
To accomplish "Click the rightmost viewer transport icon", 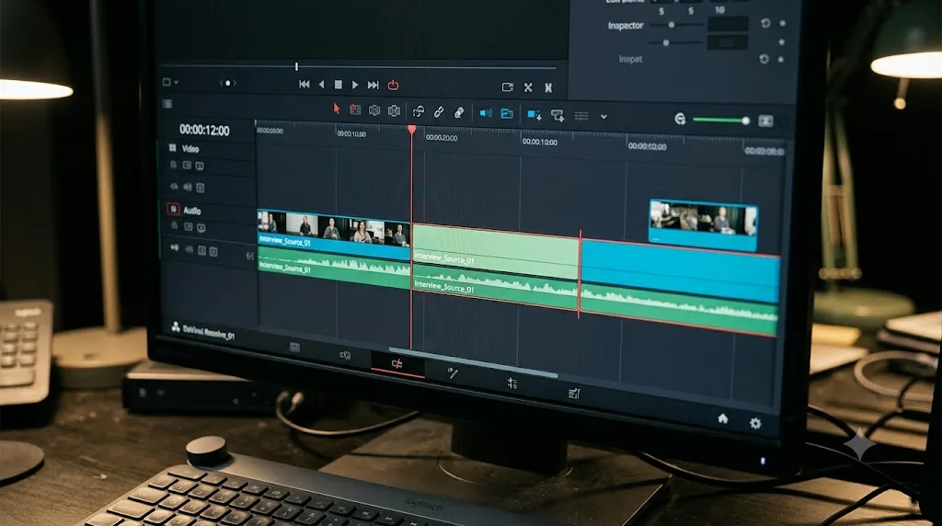I will (548, 87).
